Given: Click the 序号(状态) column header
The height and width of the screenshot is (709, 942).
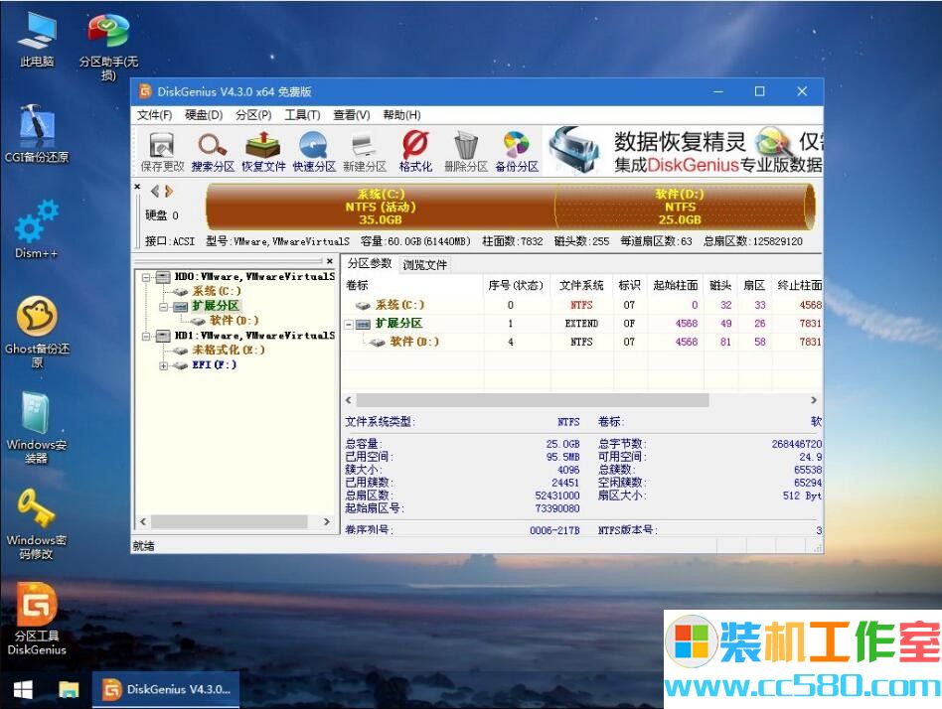Looking at the screenshot, I should click(515, 285).
